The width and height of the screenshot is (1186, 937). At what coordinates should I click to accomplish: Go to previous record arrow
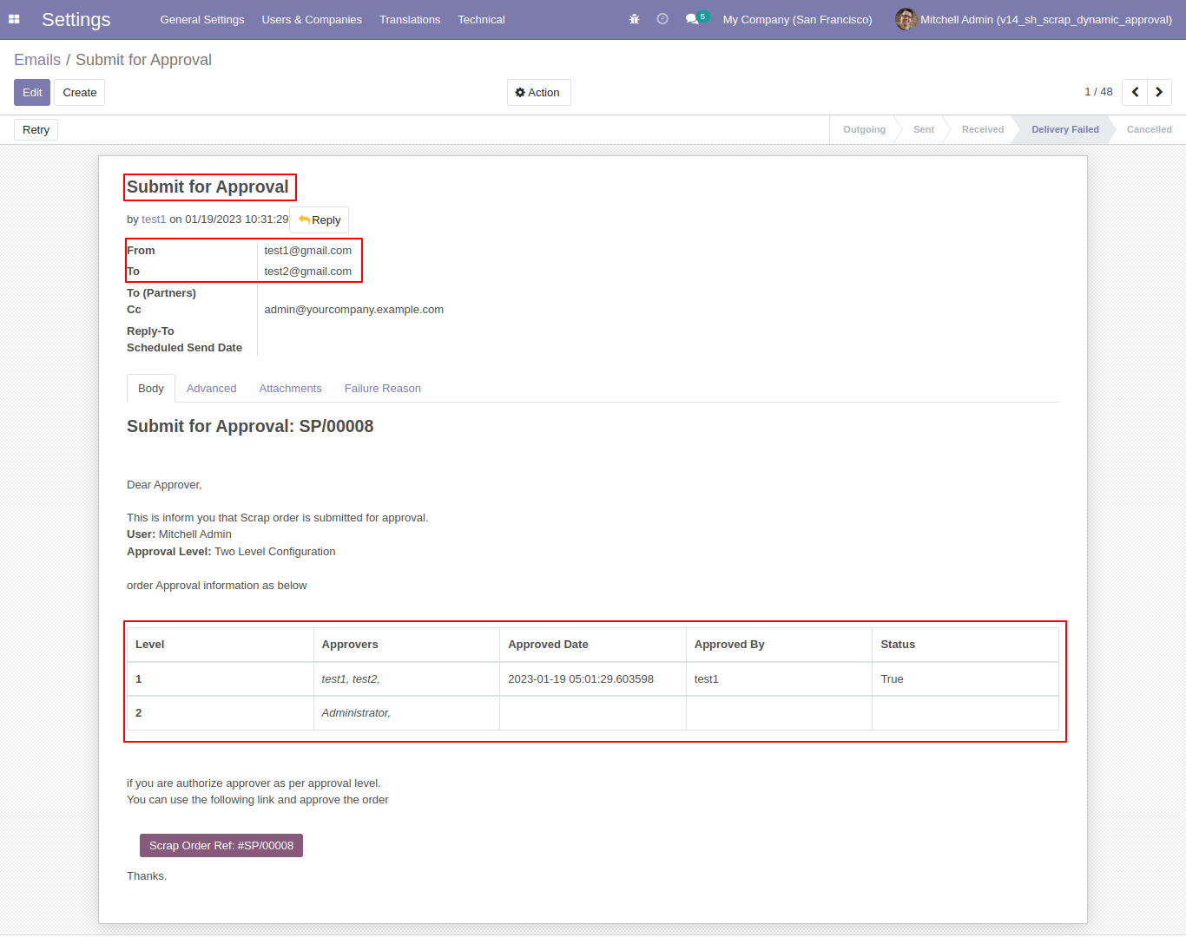[x=1135, y=92]
